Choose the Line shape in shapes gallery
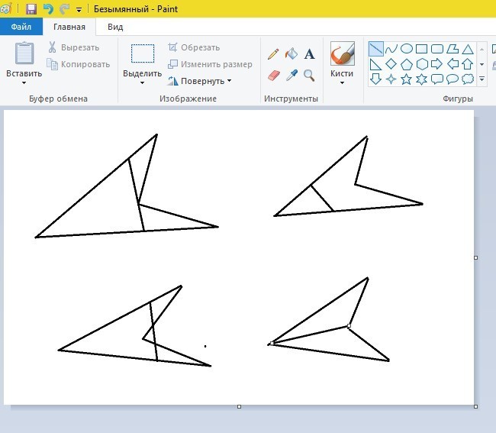Image resolution: width=496 pixels, height=433 pixels. [x=376, y=49]
